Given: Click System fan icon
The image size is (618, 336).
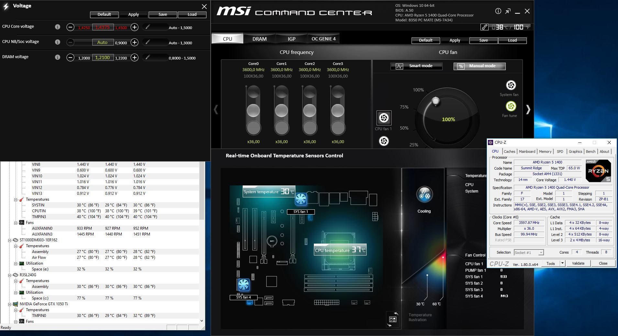Looking at the screenshot, I should (x=511, y=85).
